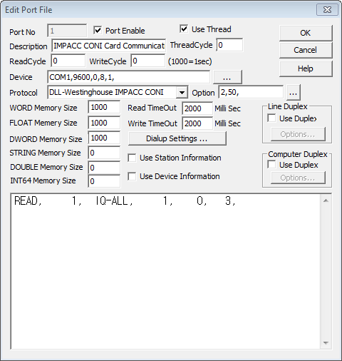Click the scroll down arrow of text area
This screenshot has width=342, height=361.
pos(326,342)
